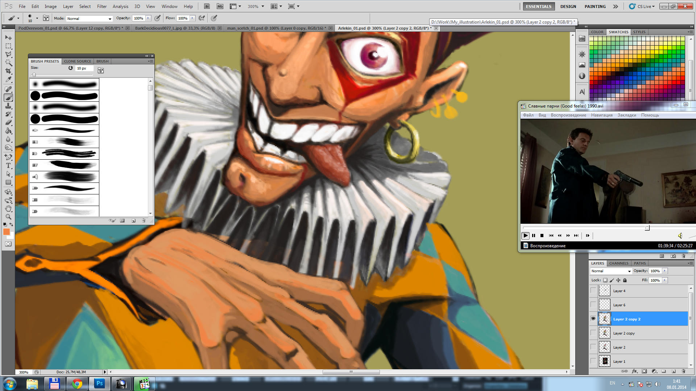Open the layer blend mode dropdown
This screenshot has height=391, width=696.
[611, 271]
